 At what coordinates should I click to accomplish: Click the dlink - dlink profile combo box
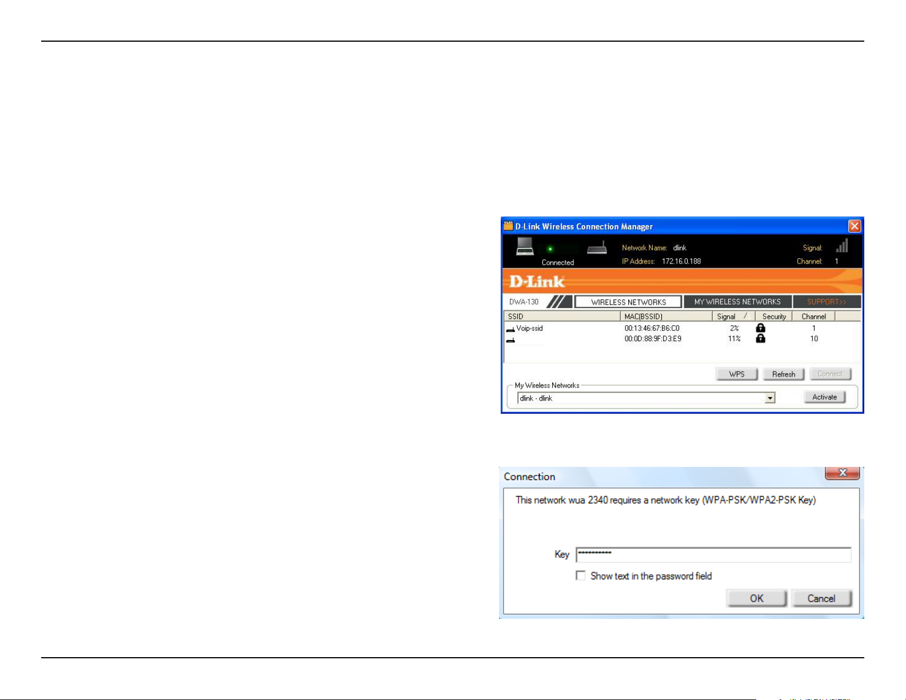[646, 398]
